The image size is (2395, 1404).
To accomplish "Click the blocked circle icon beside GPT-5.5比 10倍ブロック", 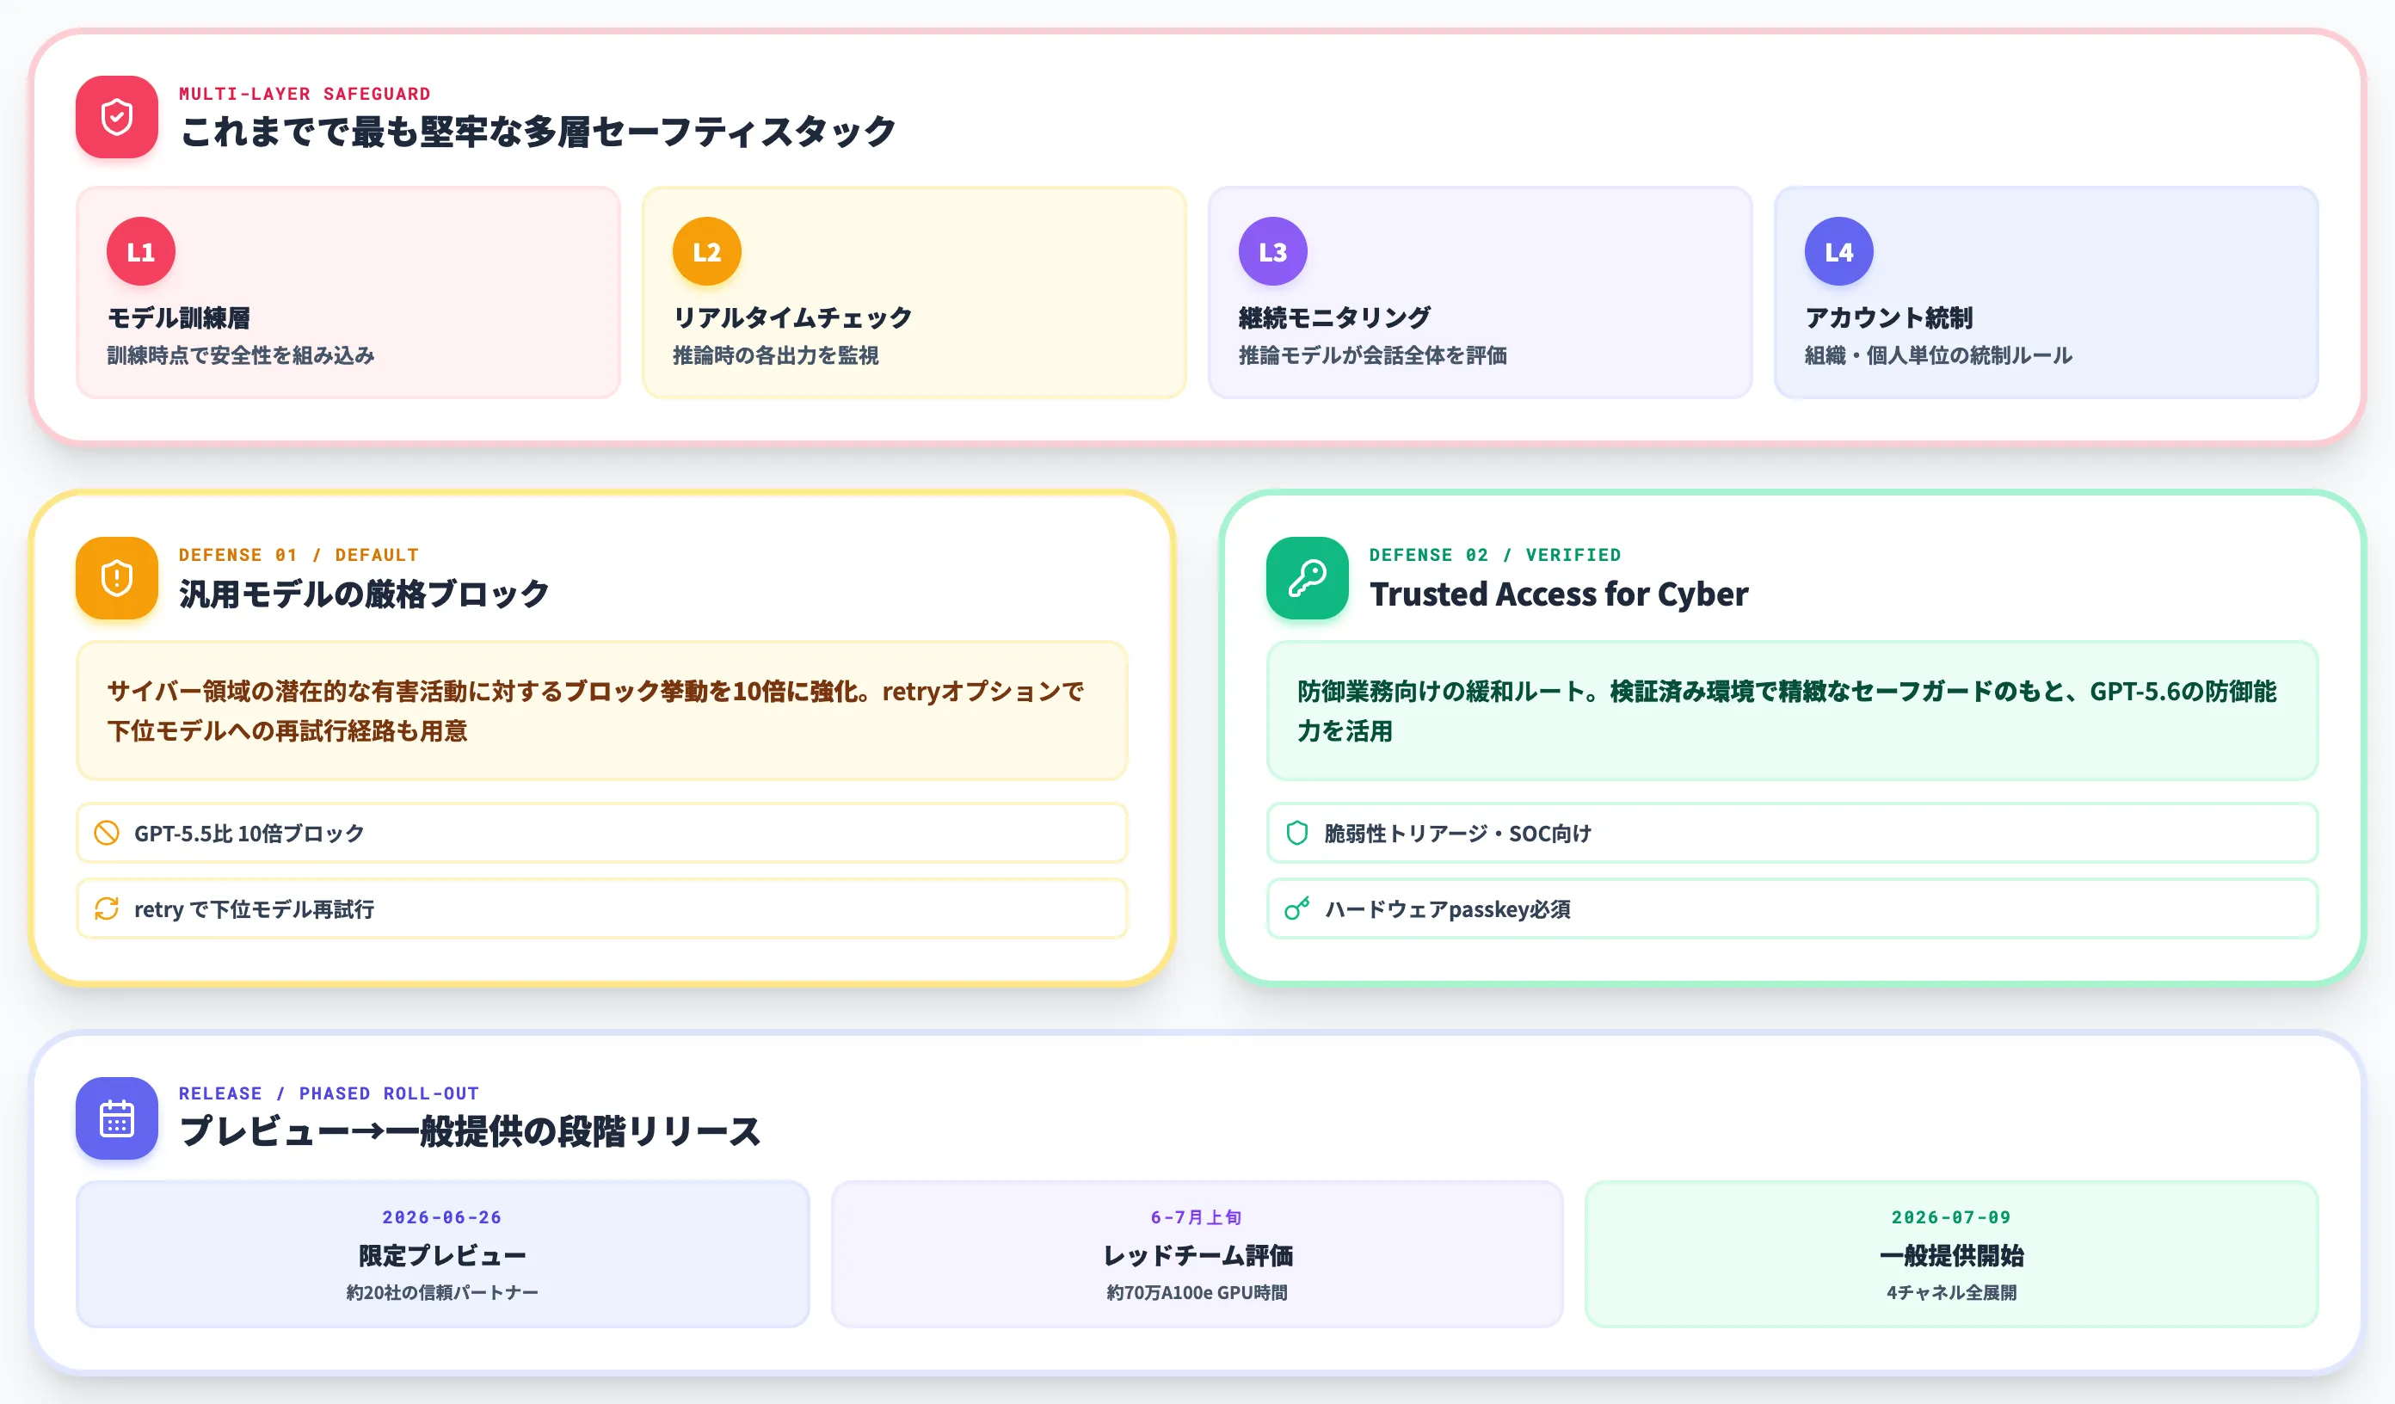I will coord(107,834).
